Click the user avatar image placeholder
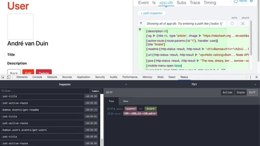 20,26
